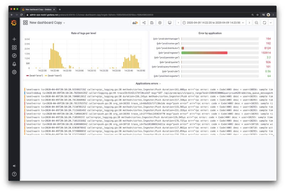Open Configuration gear in sidebar
The height and width of the screenshot is (192, 285).
(14, 72)
